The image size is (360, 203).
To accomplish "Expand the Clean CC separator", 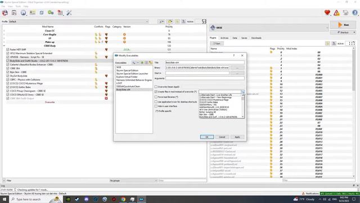I will [x=4, y=31].
